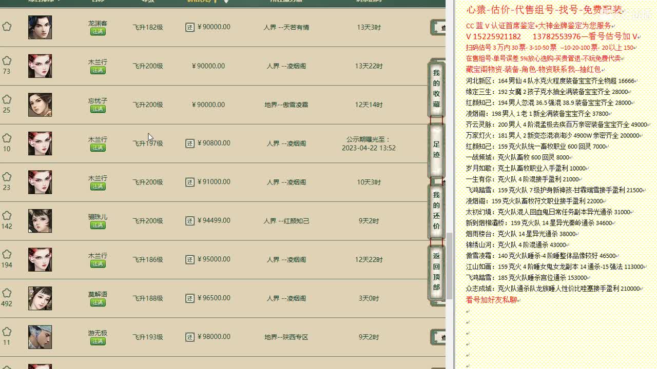Click 公示期曝光至 2023-04-22 13:52 text
The image size is (657, 369).
point(369,143)
